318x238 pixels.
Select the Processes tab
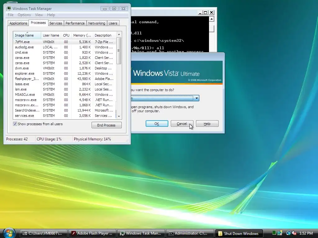tap(38, 23)
